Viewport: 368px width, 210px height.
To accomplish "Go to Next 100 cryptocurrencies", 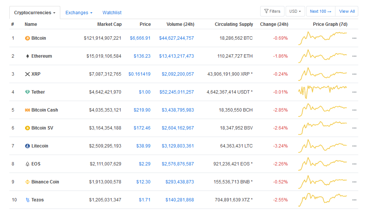I will coord(320,11).
